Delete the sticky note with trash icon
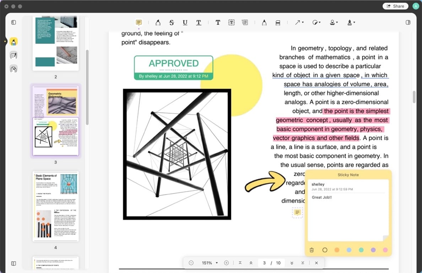The image size is (422, 273). [312, 250]
